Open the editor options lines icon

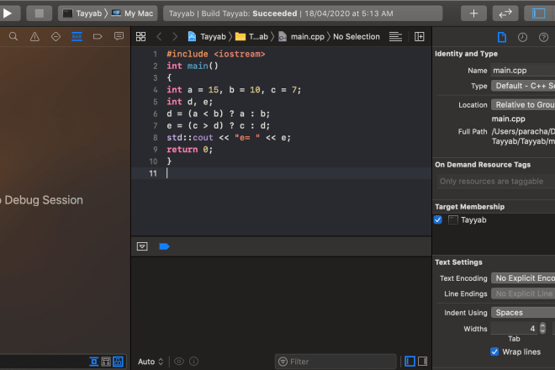395,36
